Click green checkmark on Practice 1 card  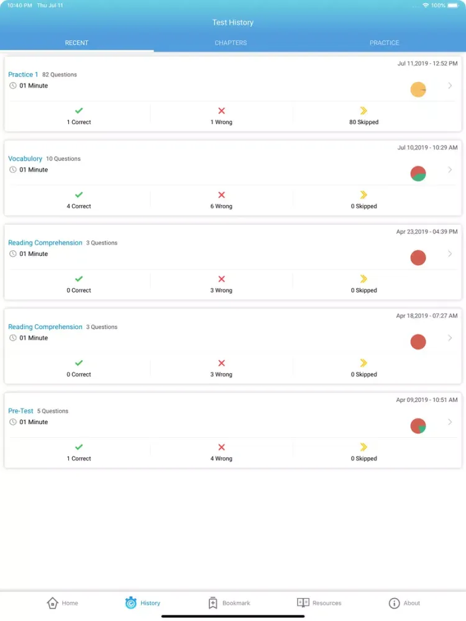click(x=79, y=111)
